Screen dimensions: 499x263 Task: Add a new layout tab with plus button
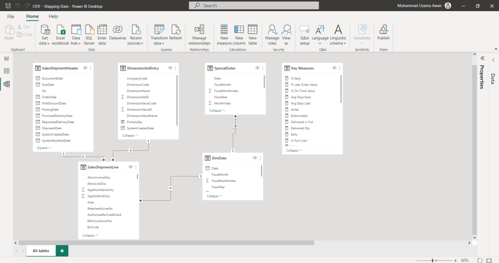(62, 251)
